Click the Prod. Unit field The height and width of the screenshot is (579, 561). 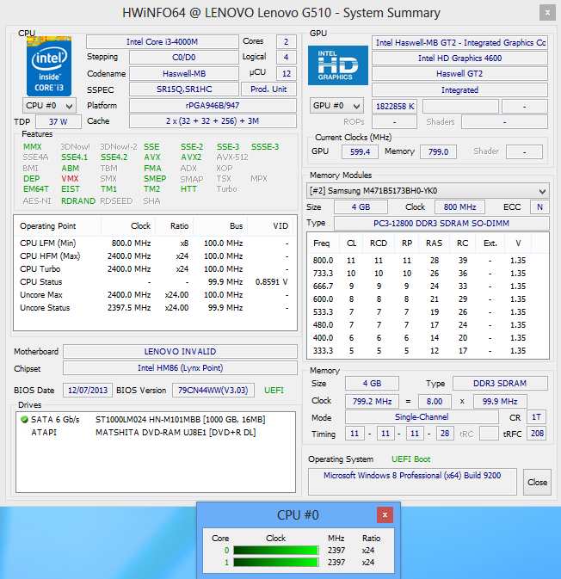click(x=268, y=89)
